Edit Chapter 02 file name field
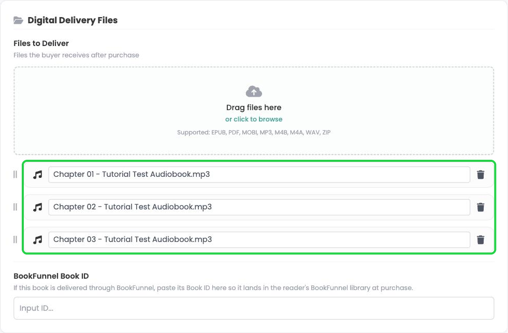This screenshot has height=333, width=508. click(x=259, y=207)
